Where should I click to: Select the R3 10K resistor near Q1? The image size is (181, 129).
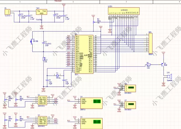click(148, 64)
